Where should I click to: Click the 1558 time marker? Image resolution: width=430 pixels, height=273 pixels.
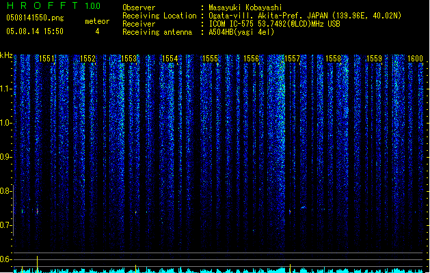tap(333, 59)
